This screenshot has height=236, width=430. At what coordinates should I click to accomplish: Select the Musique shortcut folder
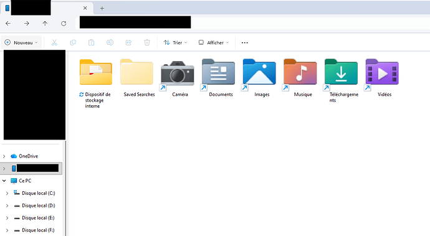pyautogui.click(x=300, y=78)
